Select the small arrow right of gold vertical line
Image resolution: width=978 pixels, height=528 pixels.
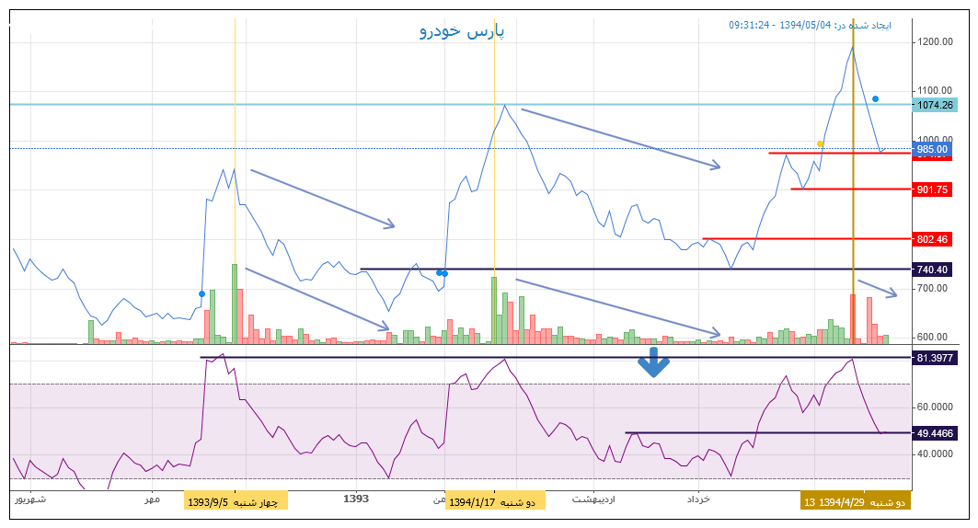(877, 288)
